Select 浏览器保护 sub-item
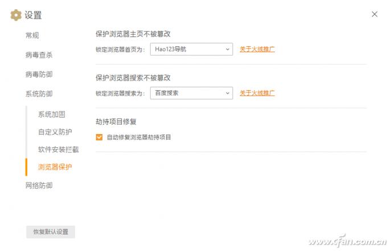The height and width of the screenshot is (251, 390). 55,167
